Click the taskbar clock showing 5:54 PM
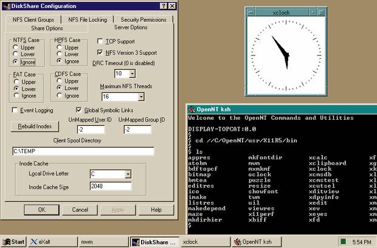Image resolution: width=377 pixels, height=248 pixels. coord(361,242)
